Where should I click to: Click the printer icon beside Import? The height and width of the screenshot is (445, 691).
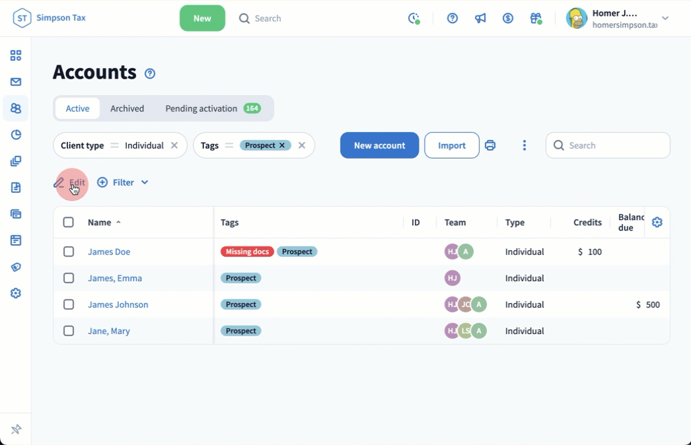(x=490, y=145)
